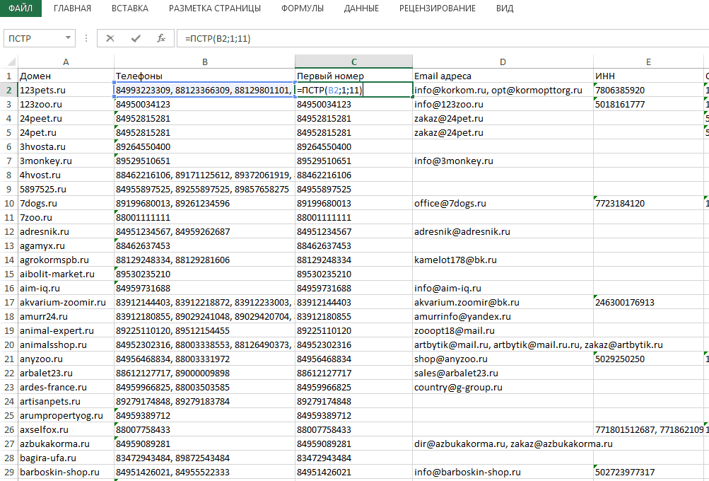The width and height of the screenshot is (709, 481).
Task: Click the Select All corner triangle
Action: pyautogui.click(x=11, y=62)
